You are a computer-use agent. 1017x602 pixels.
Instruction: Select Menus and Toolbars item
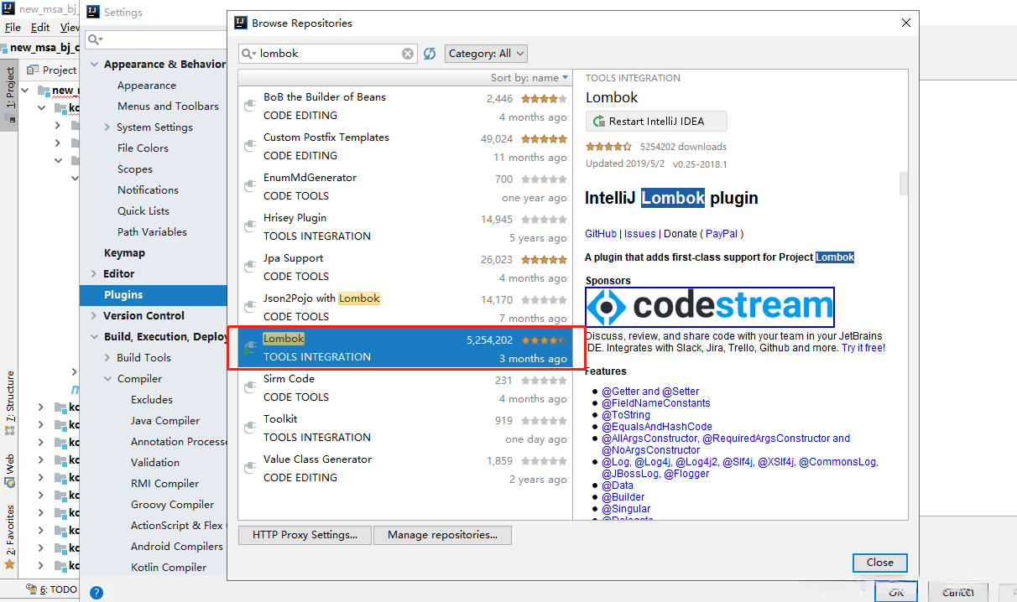(x=168, y=106)
